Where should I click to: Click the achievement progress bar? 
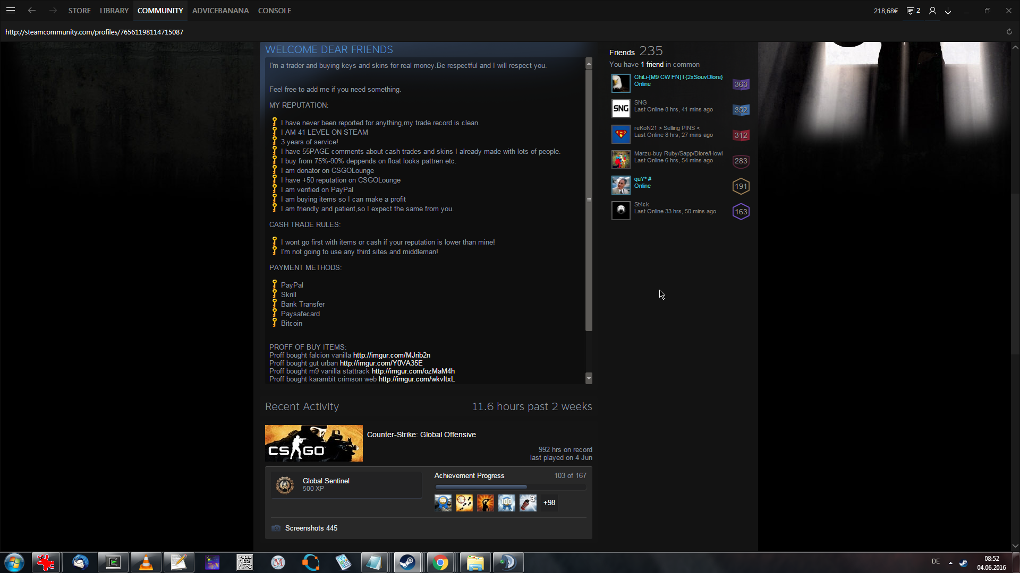(510, 487)
